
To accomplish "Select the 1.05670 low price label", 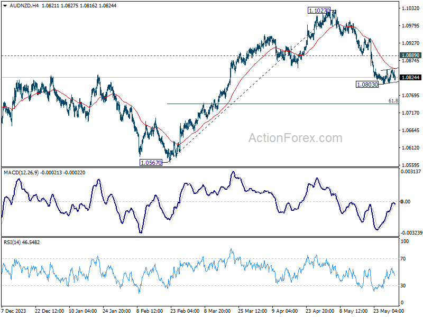I will point(151,163).
